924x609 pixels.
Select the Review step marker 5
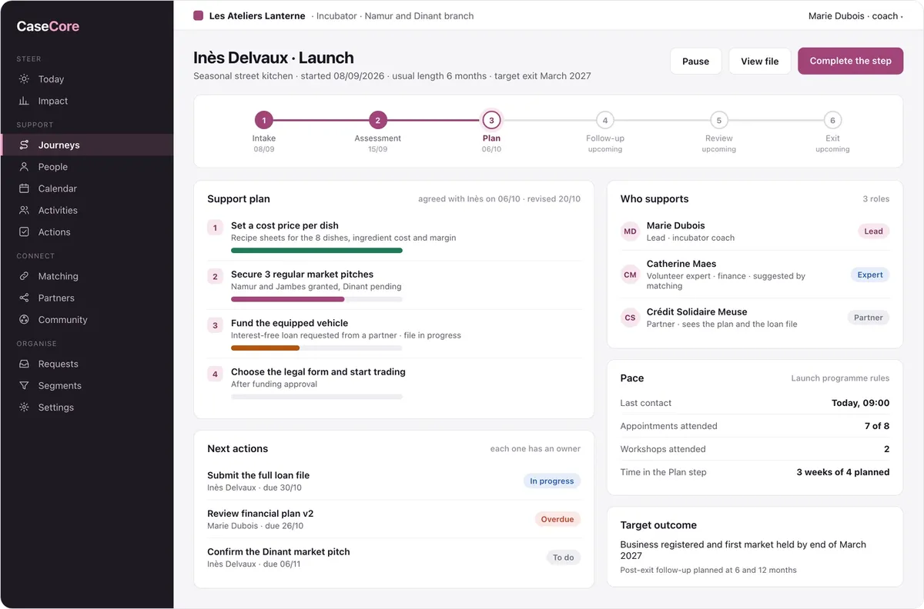tap(718, 120)
